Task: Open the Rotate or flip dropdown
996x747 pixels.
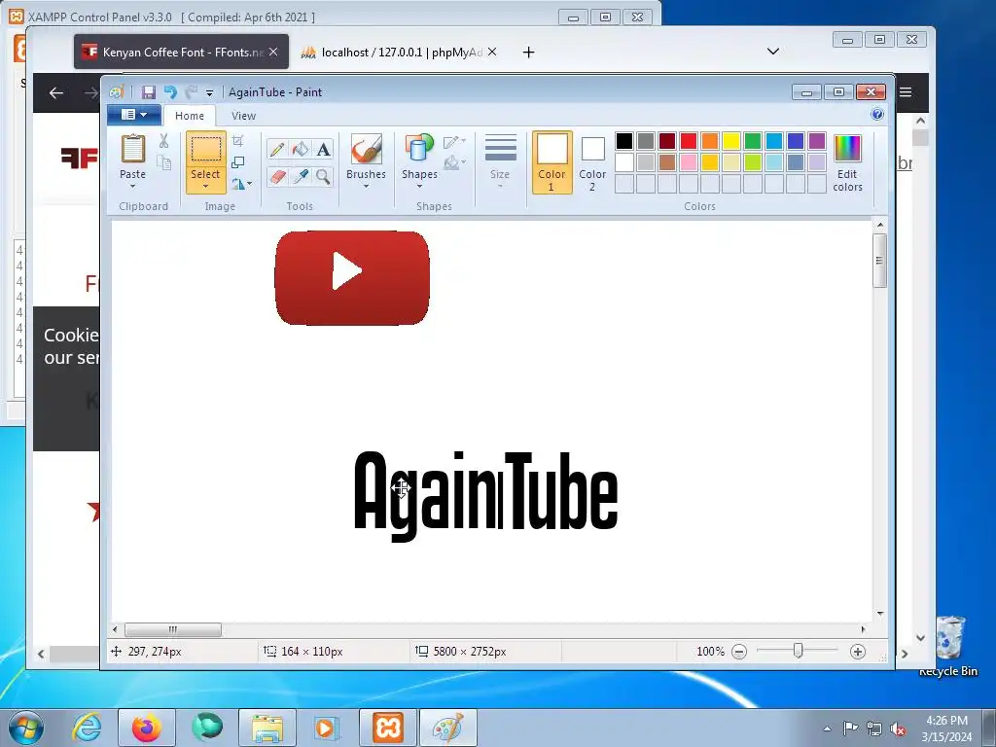Action: (241, 184)
